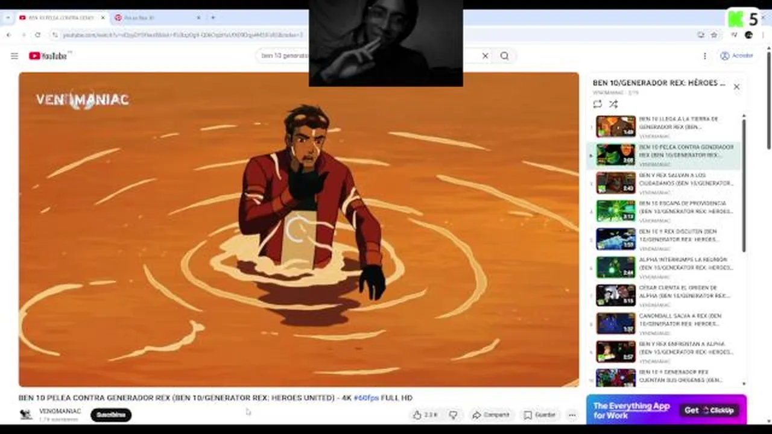Open the VENOMANIAC channel name link

[60, 411]
